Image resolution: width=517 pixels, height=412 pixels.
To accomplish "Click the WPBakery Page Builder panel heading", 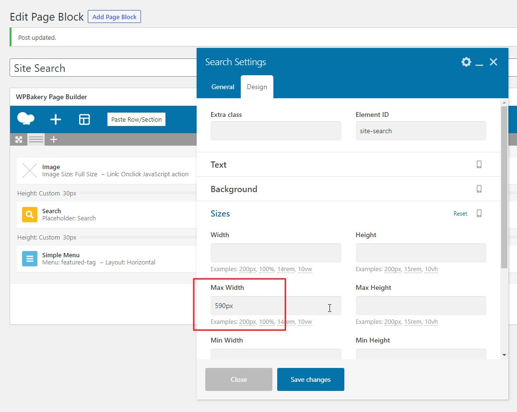I will [x=51, y=97].
